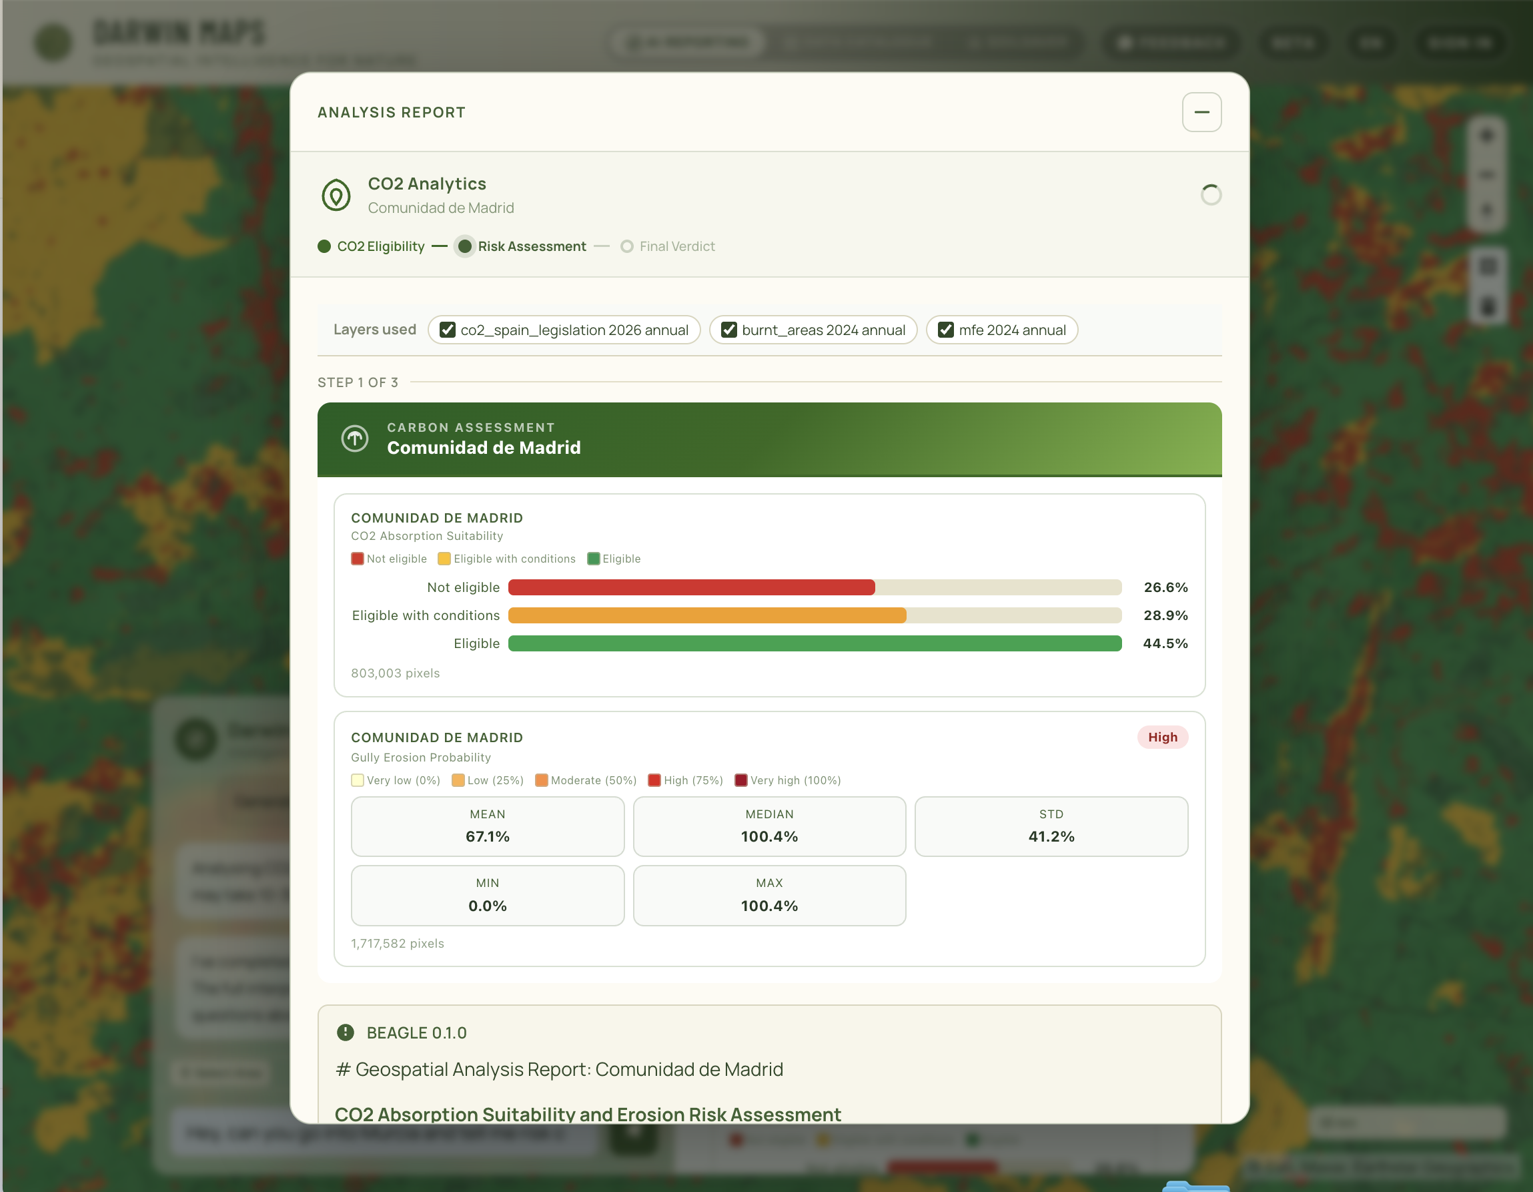Click the Low (25%) legend swatch
The width and height of the screenshot is (1533, 1192).
(x=458, y=781)
